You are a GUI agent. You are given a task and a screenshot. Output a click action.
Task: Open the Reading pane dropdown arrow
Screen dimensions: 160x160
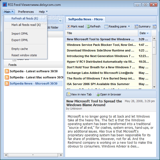coord(129,26)
